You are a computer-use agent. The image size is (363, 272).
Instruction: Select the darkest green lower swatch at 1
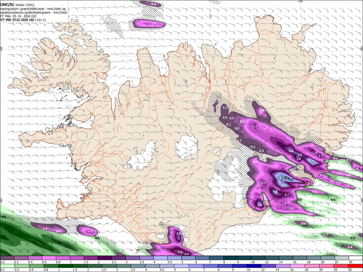66,266
